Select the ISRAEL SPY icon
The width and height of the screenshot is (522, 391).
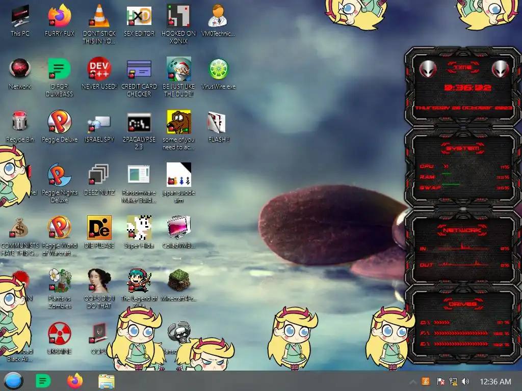click(99, 123)
